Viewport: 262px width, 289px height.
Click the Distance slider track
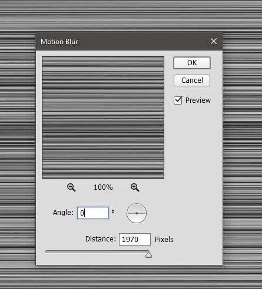pyautogui.click(x=97, y=251)
